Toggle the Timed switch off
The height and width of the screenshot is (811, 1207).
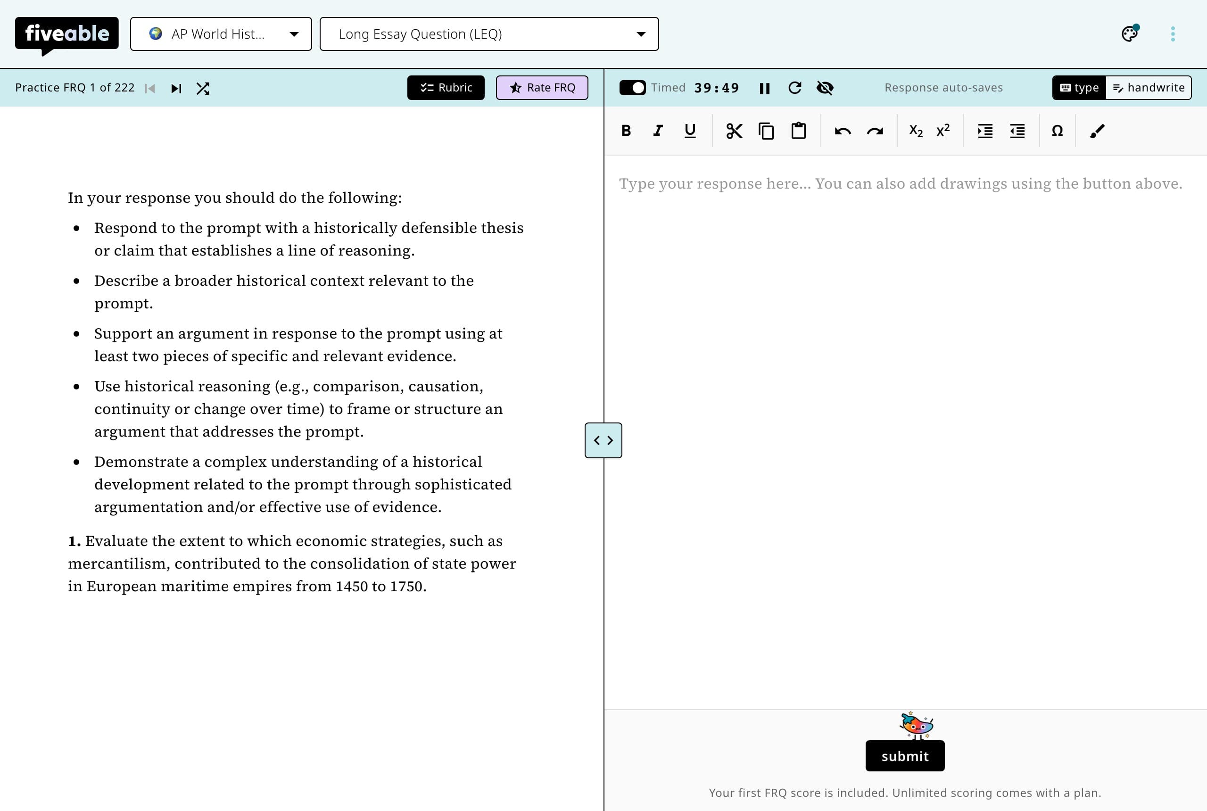[632, 87]
